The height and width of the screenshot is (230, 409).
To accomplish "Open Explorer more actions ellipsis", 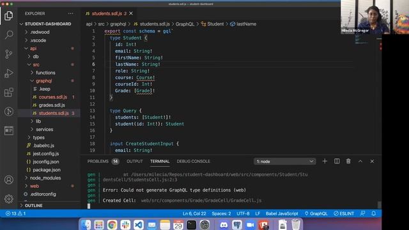I will pos(71,13).
